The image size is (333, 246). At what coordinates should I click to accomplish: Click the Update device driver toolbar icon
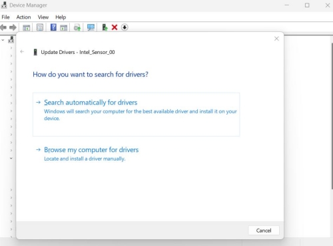click(x=77, y=27)
